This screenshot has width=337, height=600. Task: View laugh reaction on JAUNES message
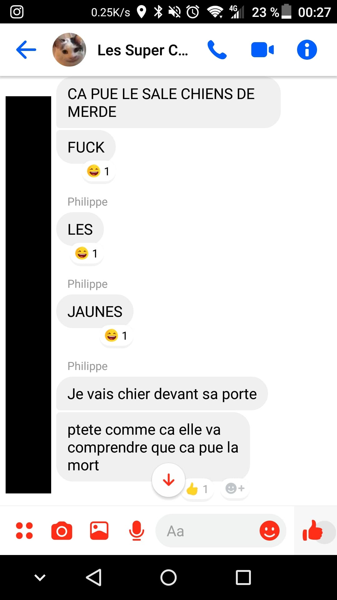click(116, 336)
